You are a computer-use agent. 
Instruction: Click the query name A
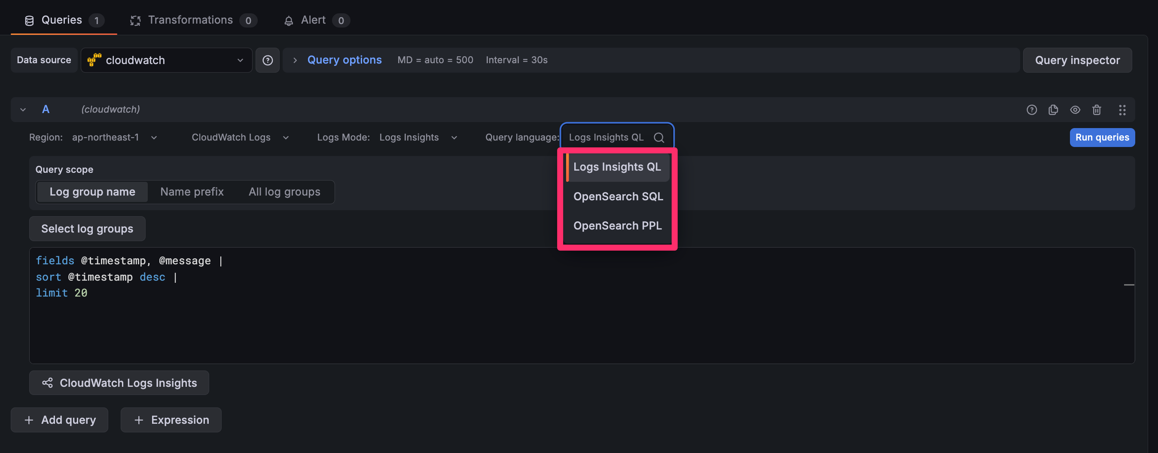(x=46, y=110)
